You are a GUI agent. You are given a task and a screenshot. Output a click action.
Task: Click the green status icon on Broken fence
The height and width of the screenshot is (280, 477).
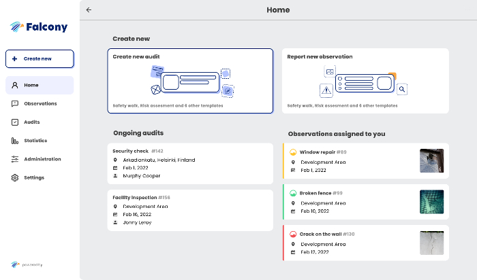coord(293,193)
